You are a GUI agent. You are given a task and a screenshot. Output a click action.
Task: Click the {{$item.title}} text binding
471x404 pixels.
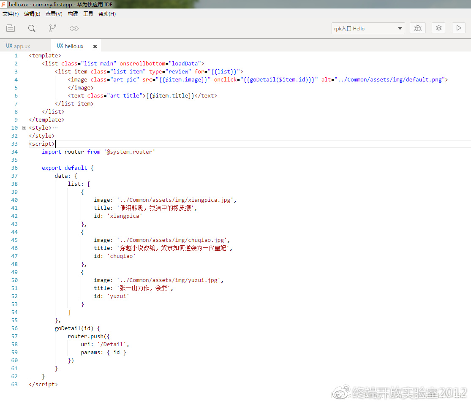(170, 96)
